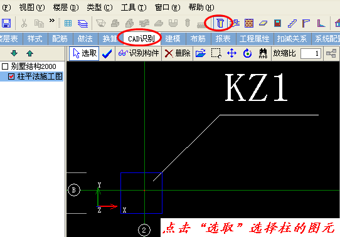Move item up with green up arrow

pos(29,53)
